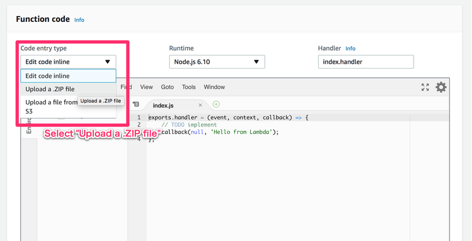Pick "Upload a file from S3" option
This screenshot has height=241, width=472.
pos(51,106)
